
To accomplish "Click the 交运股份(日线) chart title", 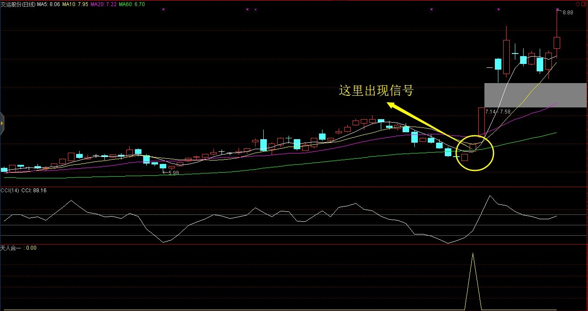I will coord(18,4).
